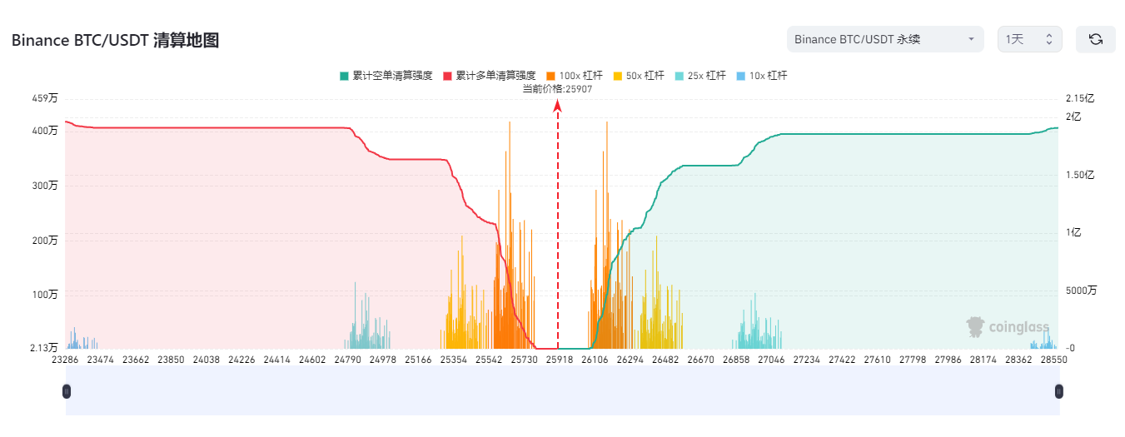
Task: Grab the right zoom slider handle
Action: point(1059,390)
